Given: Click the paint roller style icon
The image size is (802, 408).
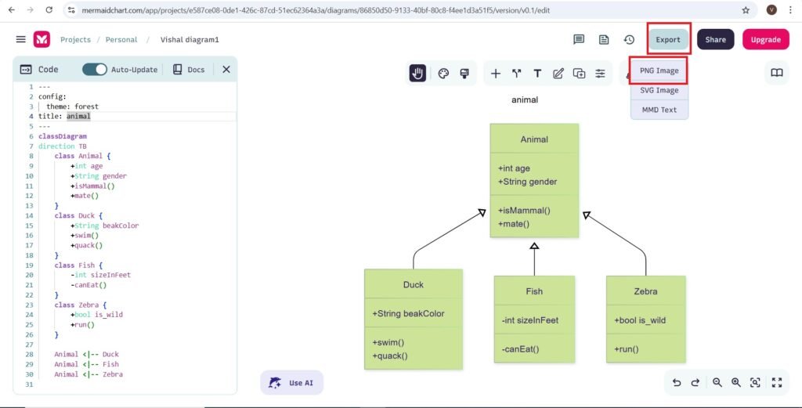Looking at the screenshot, I should [464, 74].
